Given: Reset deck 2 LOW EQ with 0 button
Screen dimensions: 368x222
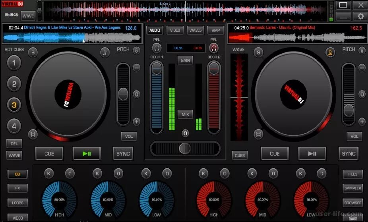Looking at the screenshot, I should tap(322, 174).
